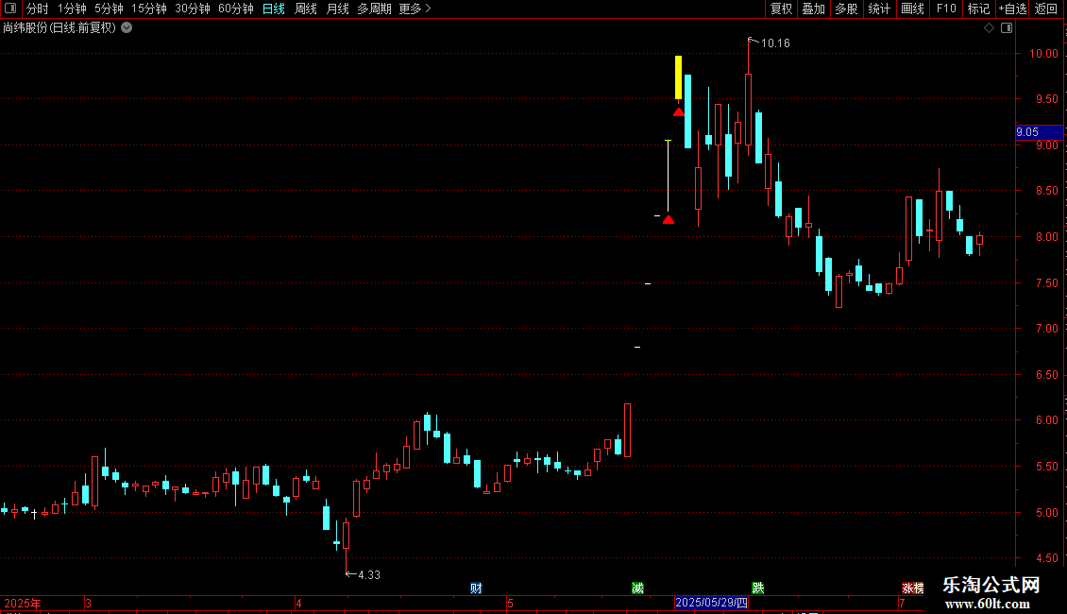Toggle the left panel icon at top-left
This screenshot has width=1067, height=614.
pos(10,9)
